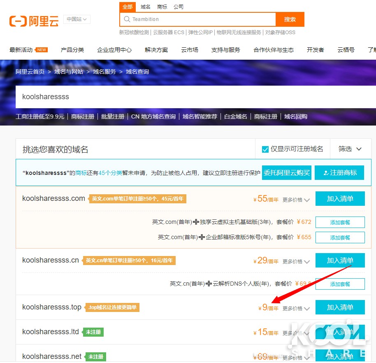
Task: Add the ¥655 enterprise mailbox package
Action: [340, 237]
